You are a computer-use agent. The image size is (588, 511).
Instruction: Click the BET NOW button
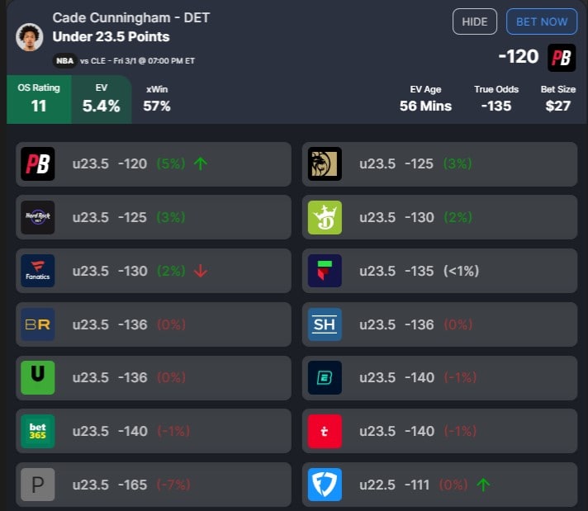pyautogui.click(x=542, y=21)
